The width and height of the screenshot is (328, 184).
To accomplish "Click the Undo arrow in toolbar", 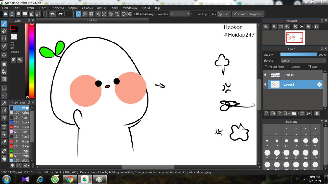I will point(52,14).
